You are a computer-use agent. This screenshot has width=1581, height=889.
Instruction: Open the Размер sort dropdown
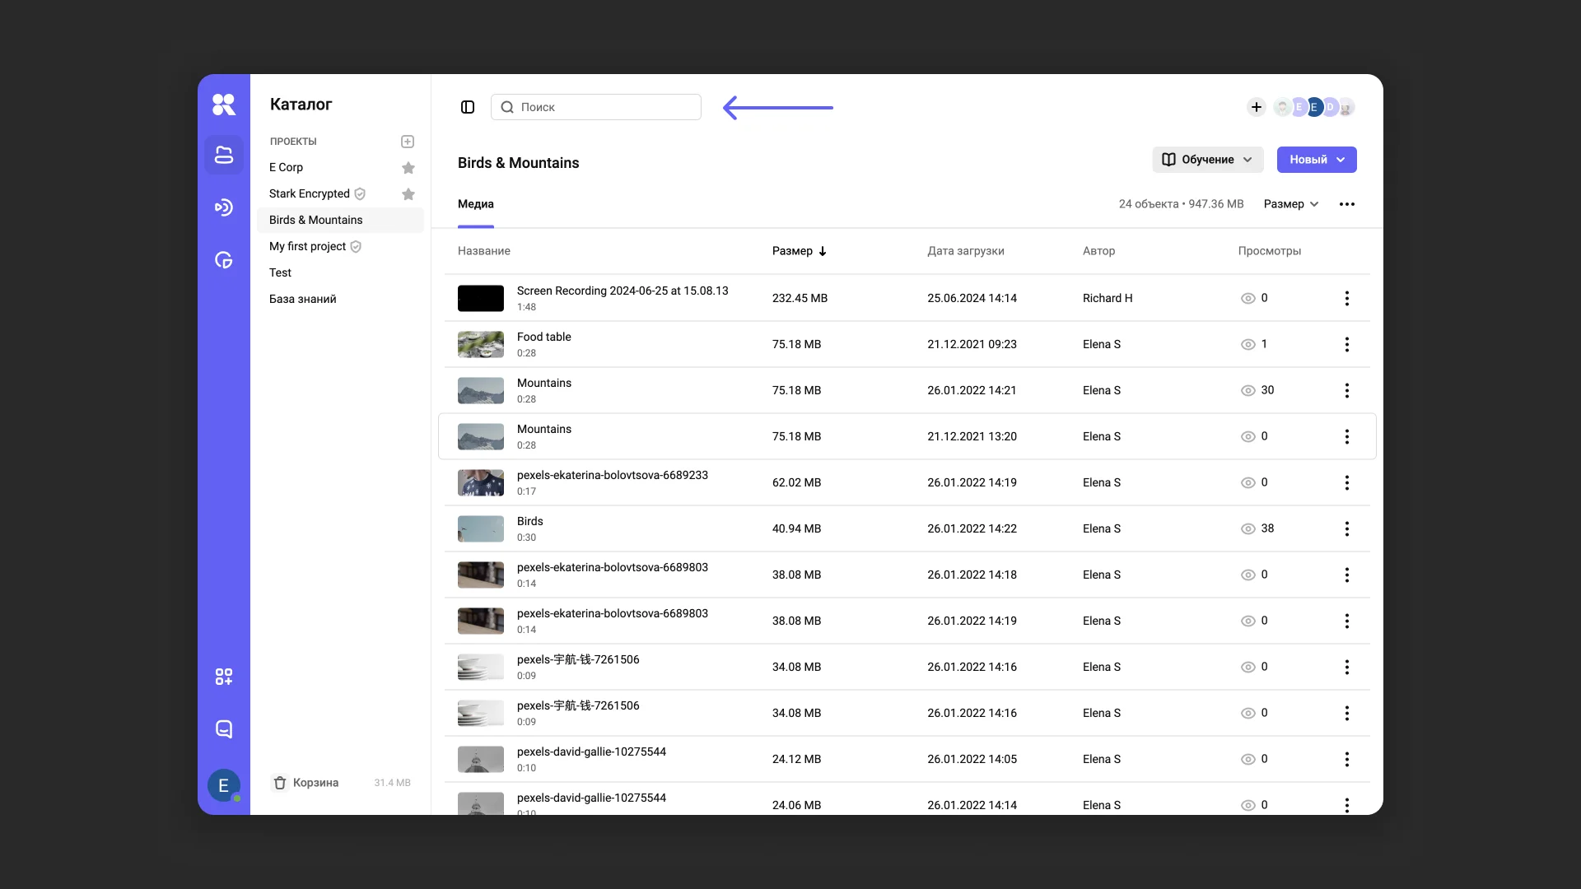1291,204
